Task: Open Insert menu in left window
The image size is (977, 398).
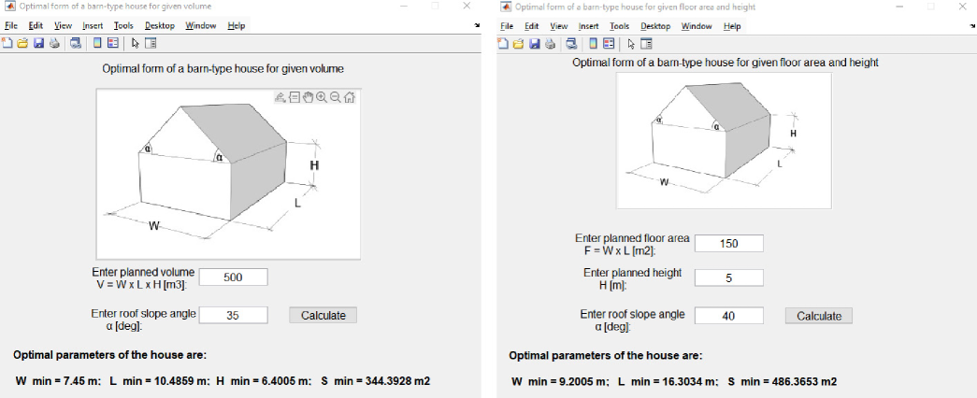Action: [x=93, y=25]
